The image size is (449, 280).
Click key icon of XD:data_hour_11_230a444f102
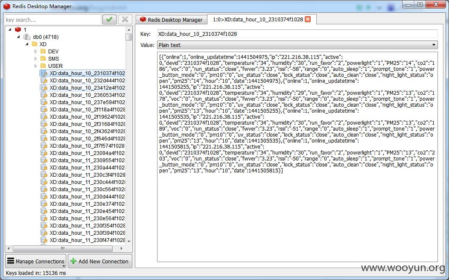pyautogui.click(x=44, y=167)
